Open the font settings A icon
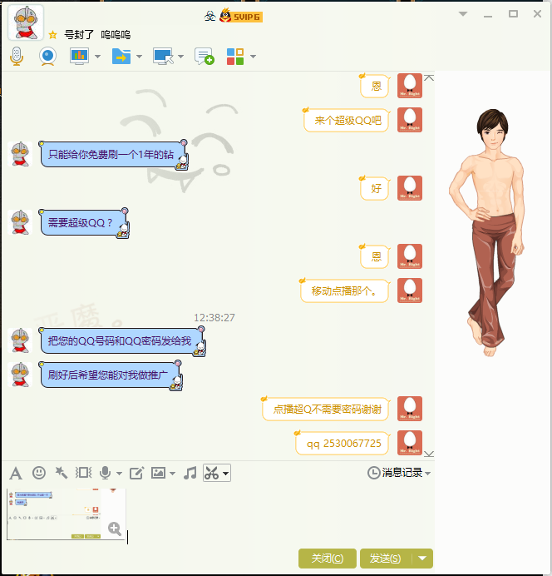Image resolution: width=552 pixels, height=576 pixels. (x=16, y=473)
